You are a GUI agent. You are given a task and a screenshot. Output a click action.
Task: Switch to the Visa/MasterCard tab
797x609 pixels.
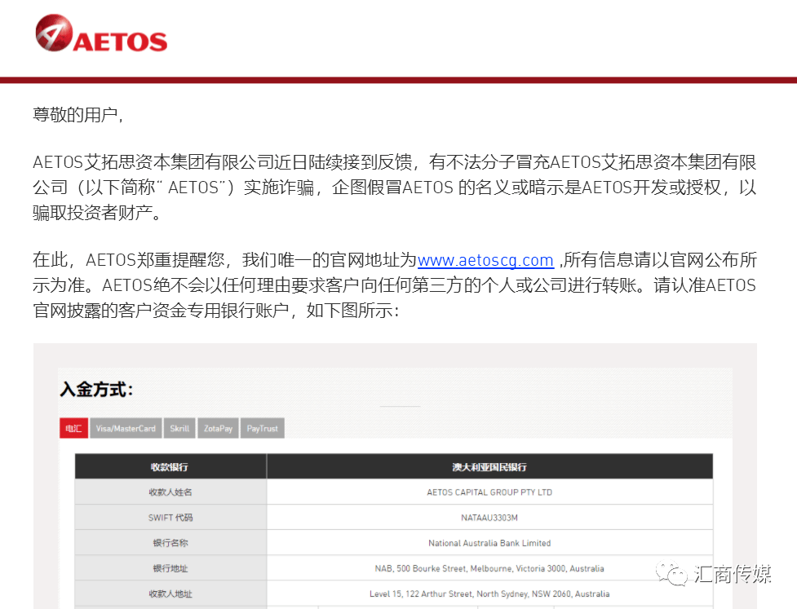(126, 428)
